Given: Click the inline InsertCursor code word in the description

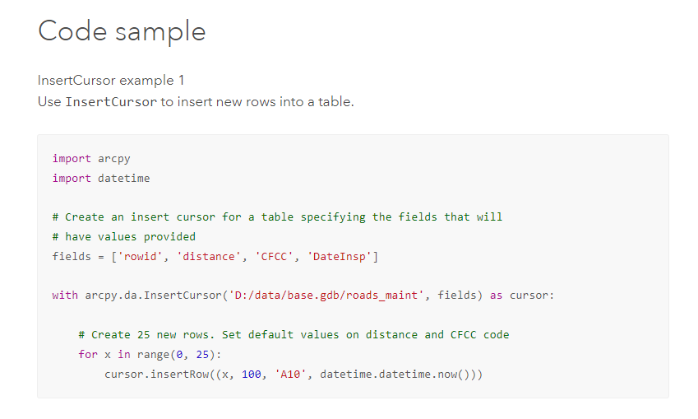Looking at the screenshot, I should tap(111, 102).
